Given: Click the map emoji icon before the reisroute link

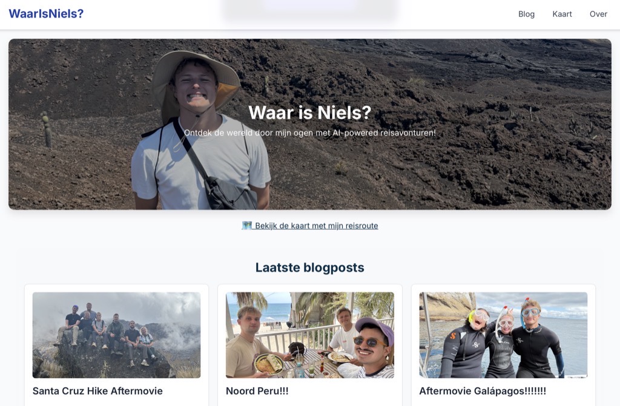Looking at the screenshot, I should (x=246, y=225).
